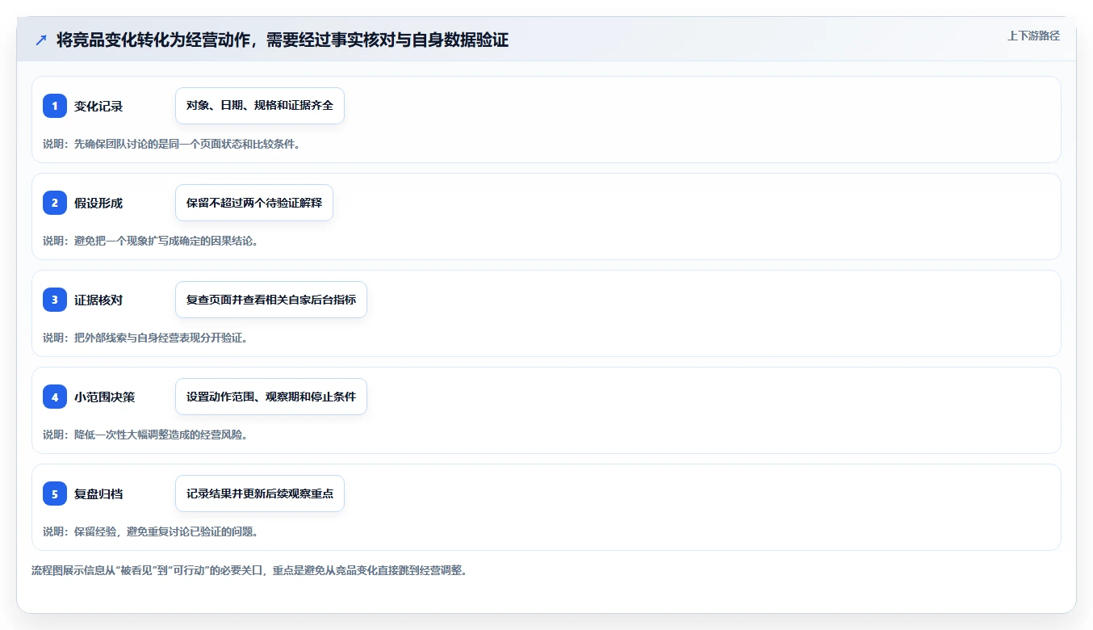Select the 证据核对 step title
Viewport: 1093px width, 630px height.
(98, 300)
